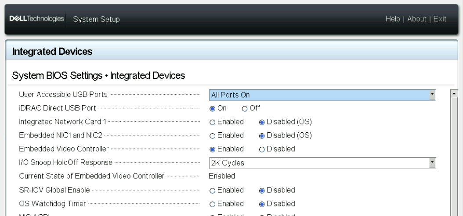The width and height of the screenshot is (463, 216).
Task: Select Disabled (OS) for Integrated Network Card 1
Action: coord(262,122)
